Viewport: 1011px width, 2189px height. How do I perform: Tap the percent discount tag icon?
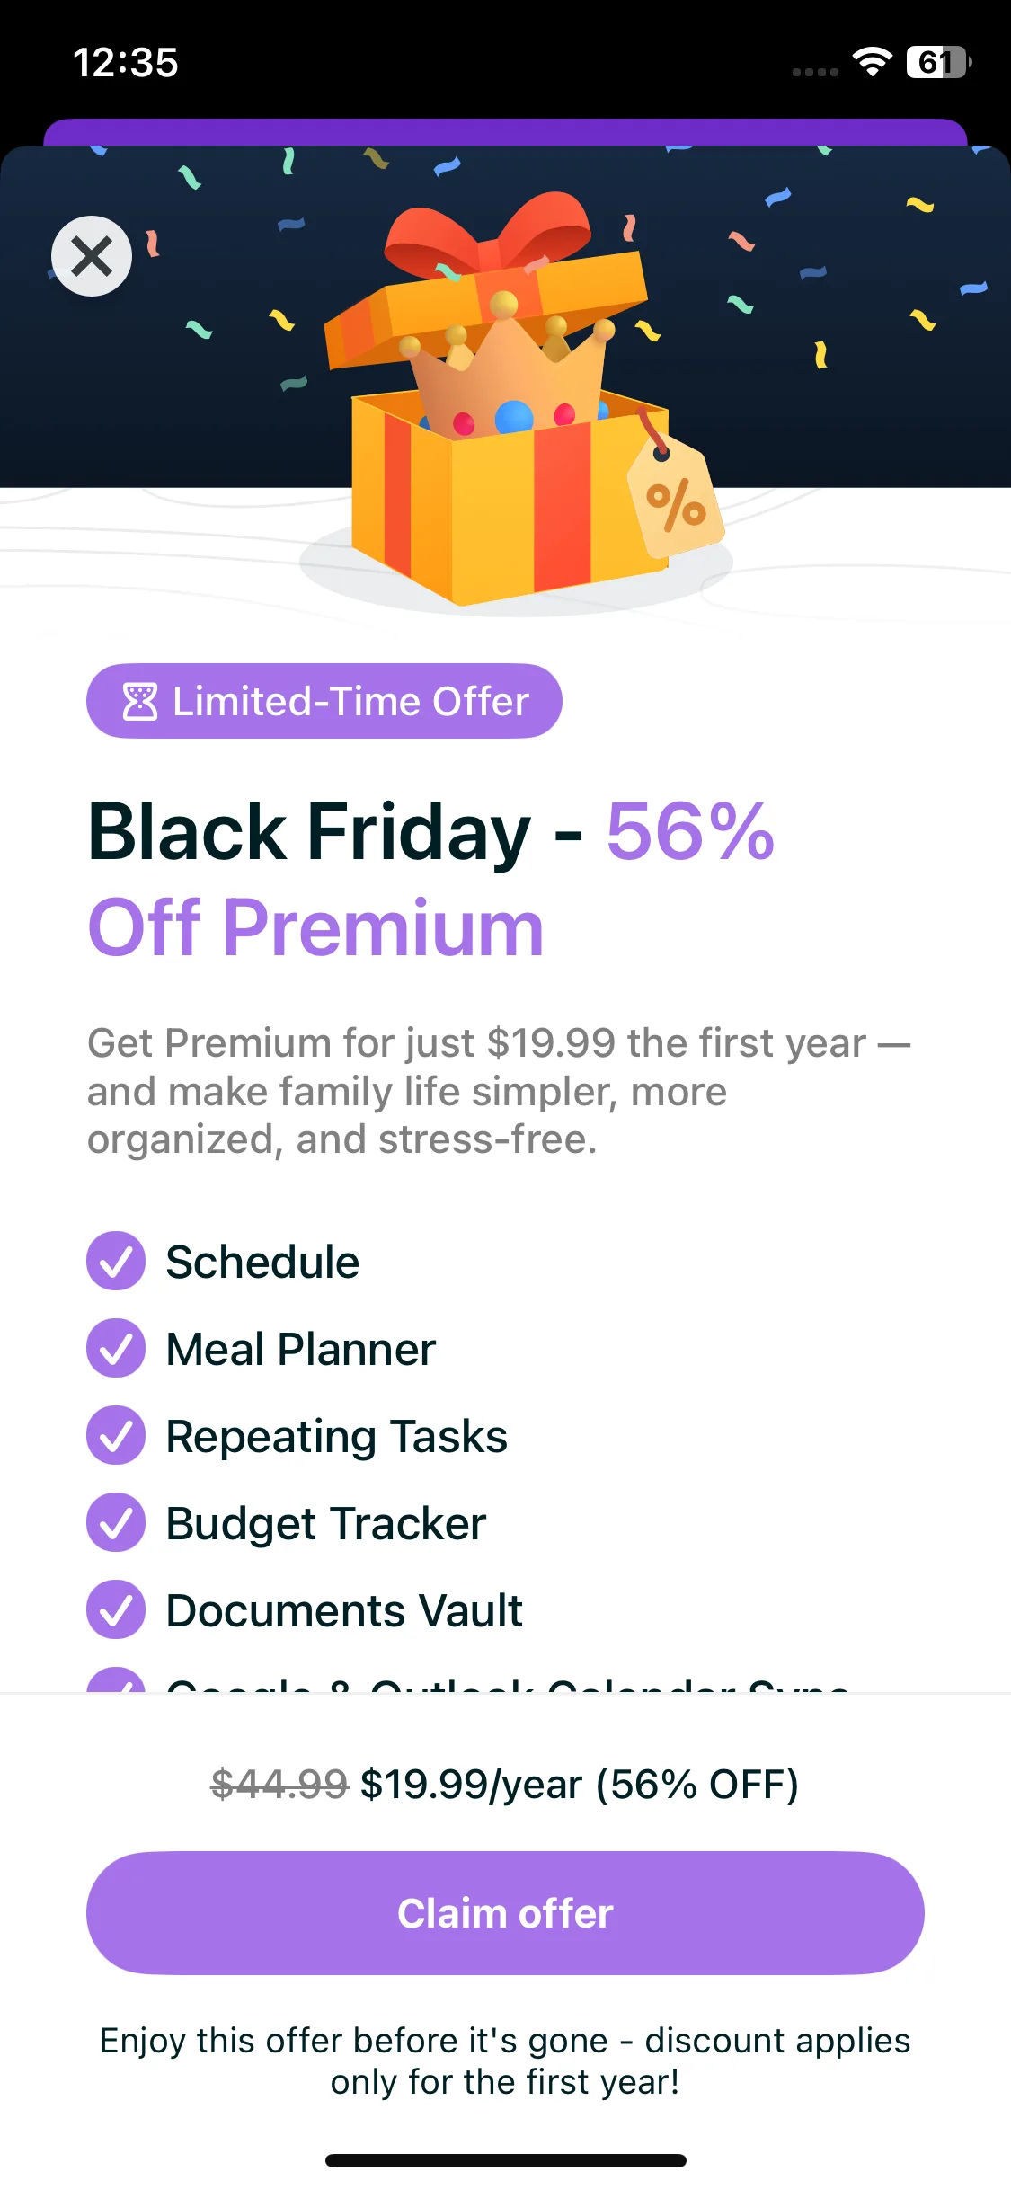pos(677,503)
